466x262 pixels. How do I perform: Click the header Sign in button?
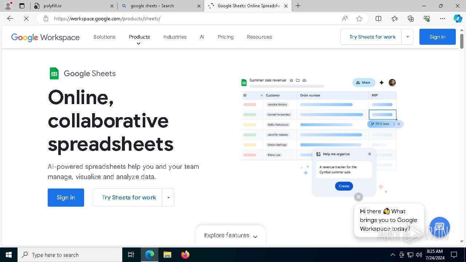(x=437, y=37)
